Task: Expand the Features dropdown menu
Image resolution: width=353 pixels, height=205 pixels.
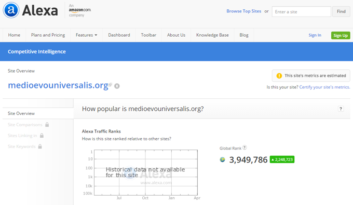Action: tap(87, 35)
